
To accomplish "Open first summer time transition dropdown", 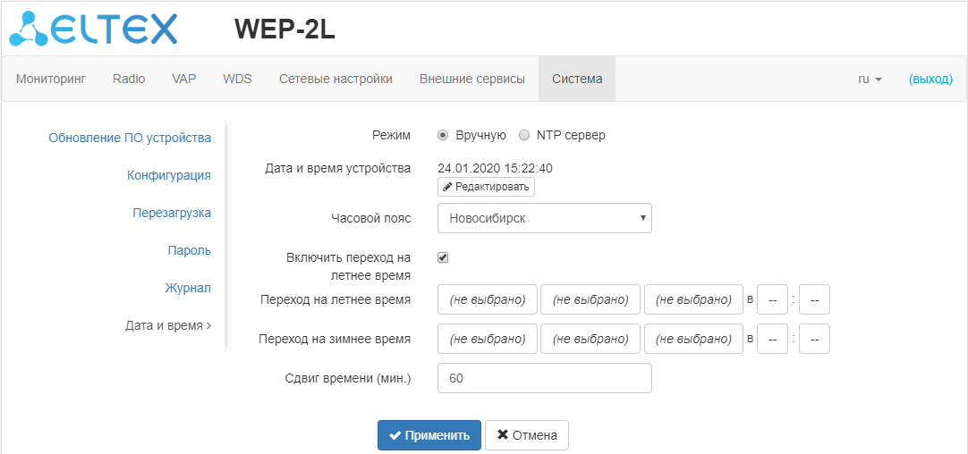I will [488, 299].
